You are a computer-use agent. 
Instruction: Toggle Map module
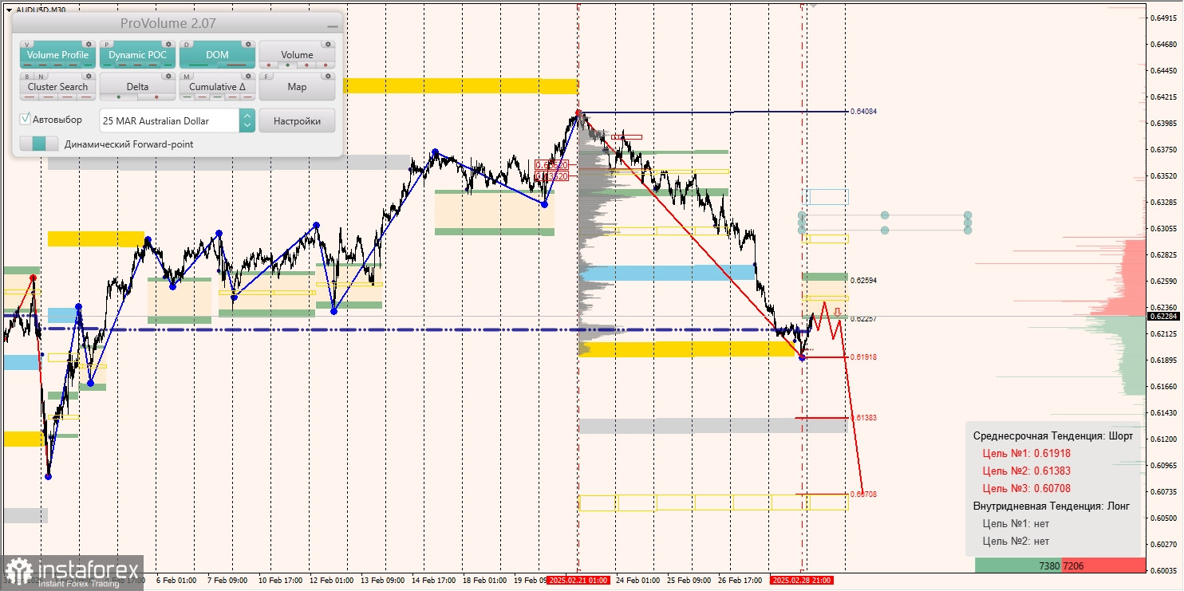point(297,86)
